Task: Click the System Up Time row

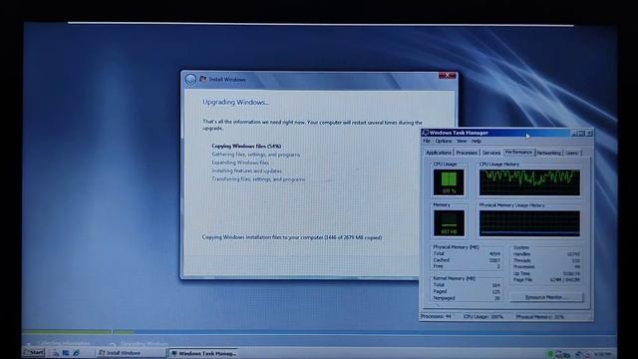Action: pyautogui.click(x=546, y=273)
